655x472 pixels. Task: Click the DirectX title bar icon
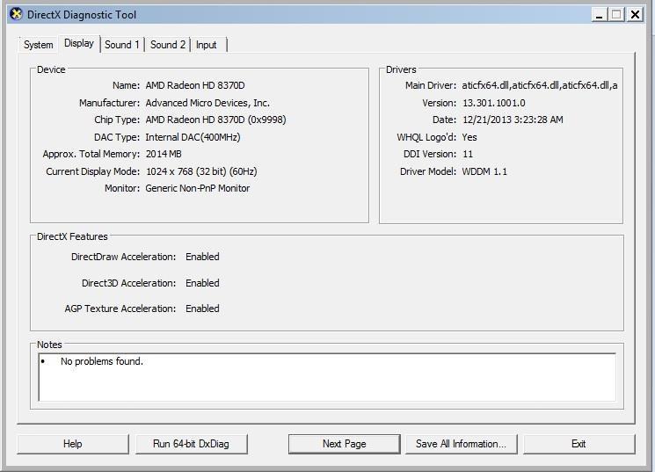[16, 14]
